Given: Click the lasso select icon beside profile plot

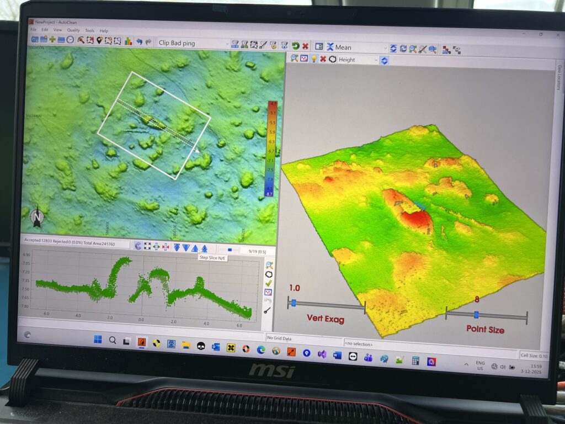Looking at the screenshot, I should tap(269, 274).
